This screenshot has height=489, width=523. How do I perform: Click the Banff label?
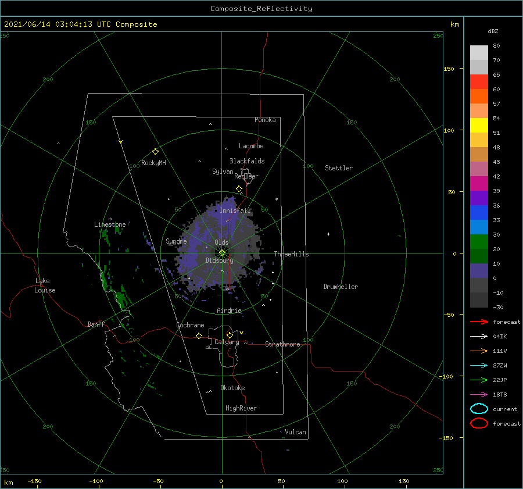pyautogui.click(x=96, y=324)
